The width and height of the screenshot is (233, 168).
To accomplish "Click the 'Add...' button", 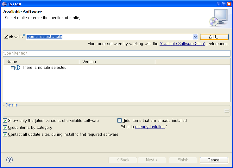I will [x=214, y=37].
